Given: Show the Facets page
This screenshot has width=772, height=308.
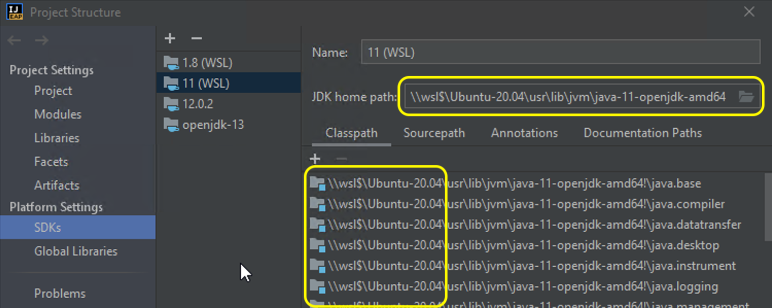Looking at the screenshot, I should click(x=51, y=162).
